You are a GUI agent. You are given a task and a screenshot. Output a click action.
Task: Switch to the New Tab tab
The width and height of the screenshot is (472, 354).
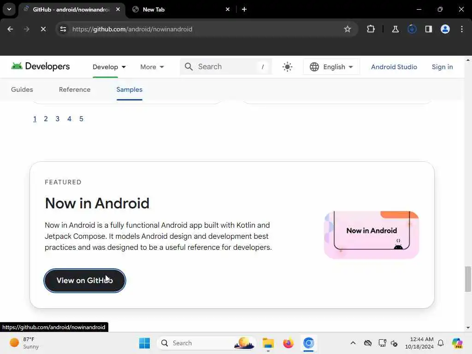[181, 9]
